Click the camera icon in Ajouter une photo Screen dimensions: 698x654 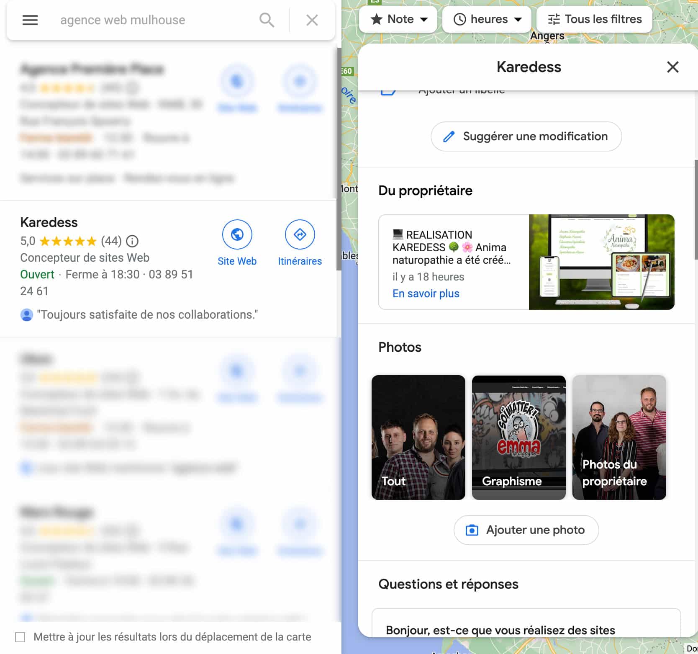(472, 530)
